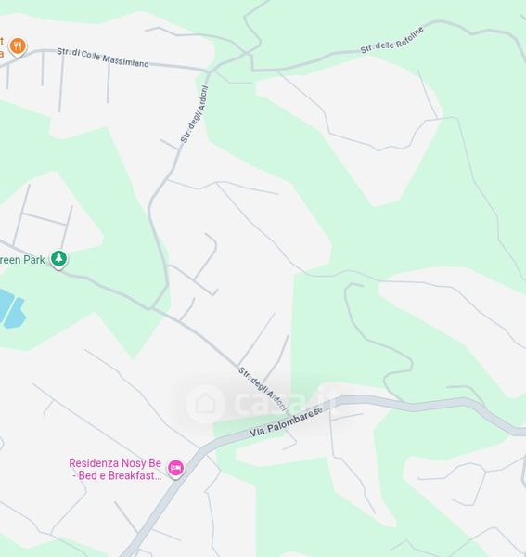526x557 pixels.
Task: Click the cut-off orange restaurant name text
Action: pyautogui.click(x=2, y=47)
